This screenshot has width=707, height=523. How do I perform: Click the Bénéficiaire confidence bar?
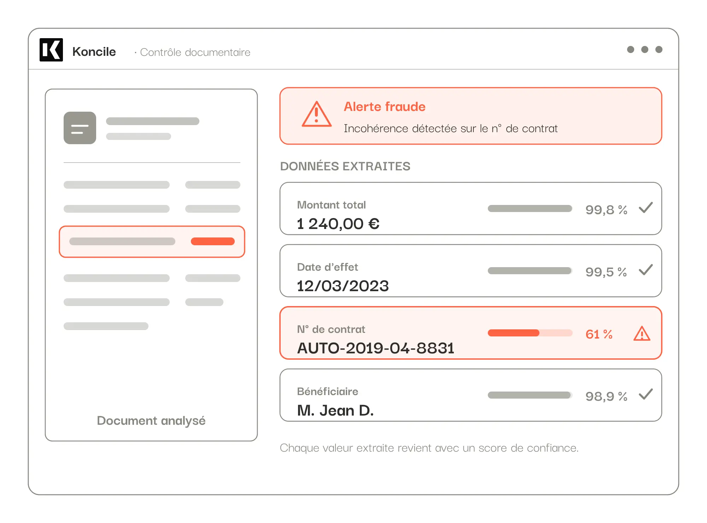click(530, 395)
